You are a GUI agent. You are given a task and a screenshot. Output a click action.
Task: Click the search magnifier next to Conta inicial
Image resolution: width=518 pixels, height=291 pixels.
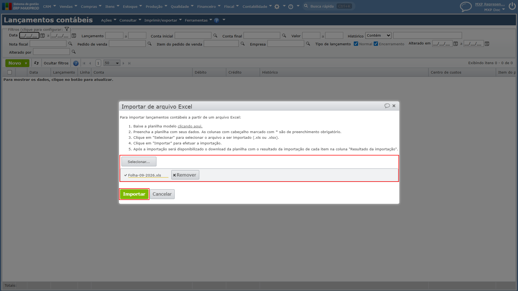215,36
